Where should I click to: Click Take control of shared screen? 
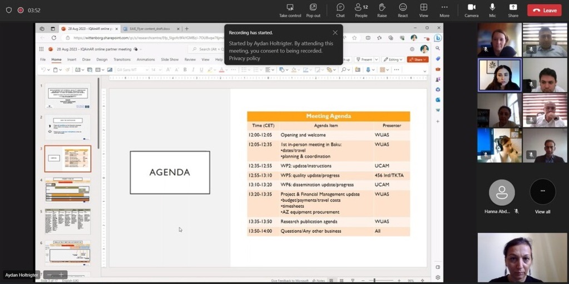[x=290, y=10]
